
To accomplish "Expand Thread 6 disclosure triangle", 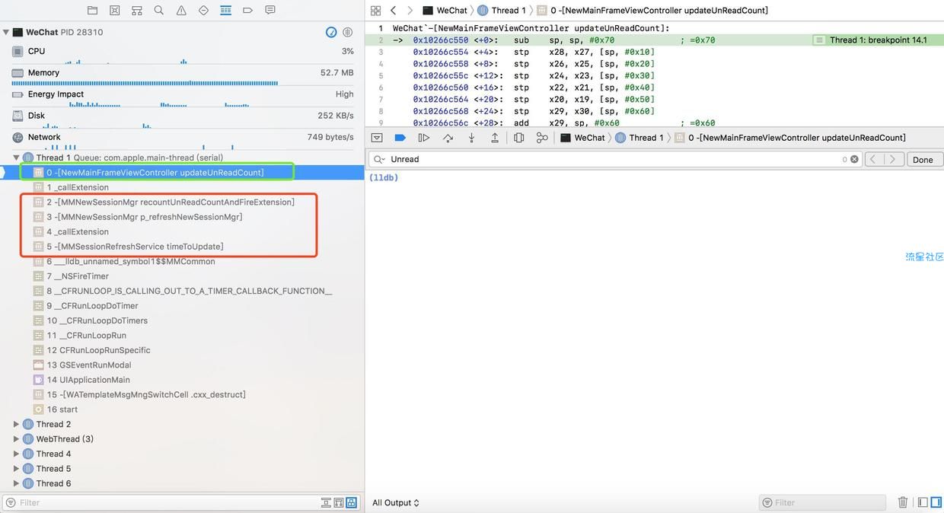I will 16,483.
